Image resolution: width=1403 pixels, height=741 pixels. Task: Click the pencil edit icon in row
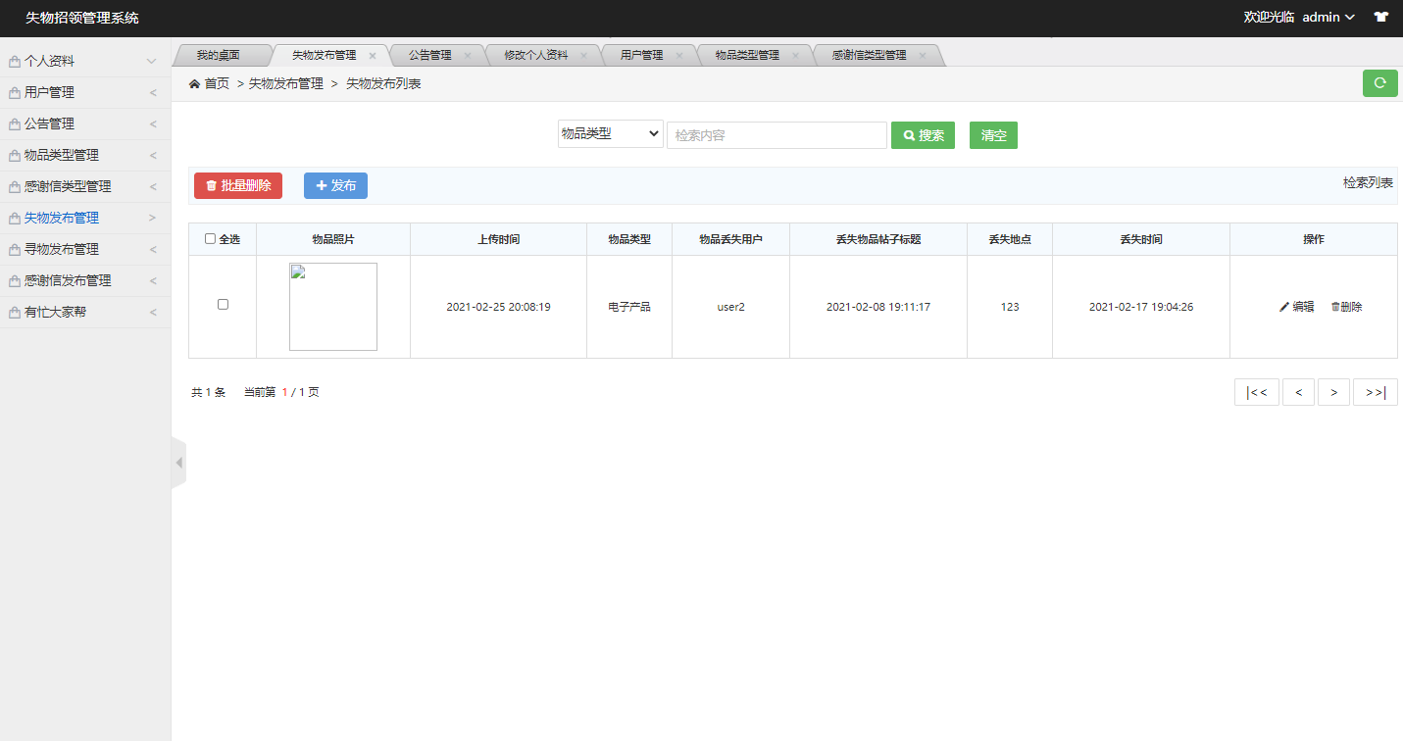1284,307
